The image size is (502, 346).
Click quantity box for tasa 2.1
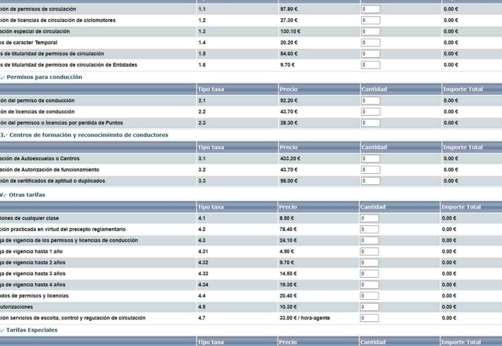(371, 101)
